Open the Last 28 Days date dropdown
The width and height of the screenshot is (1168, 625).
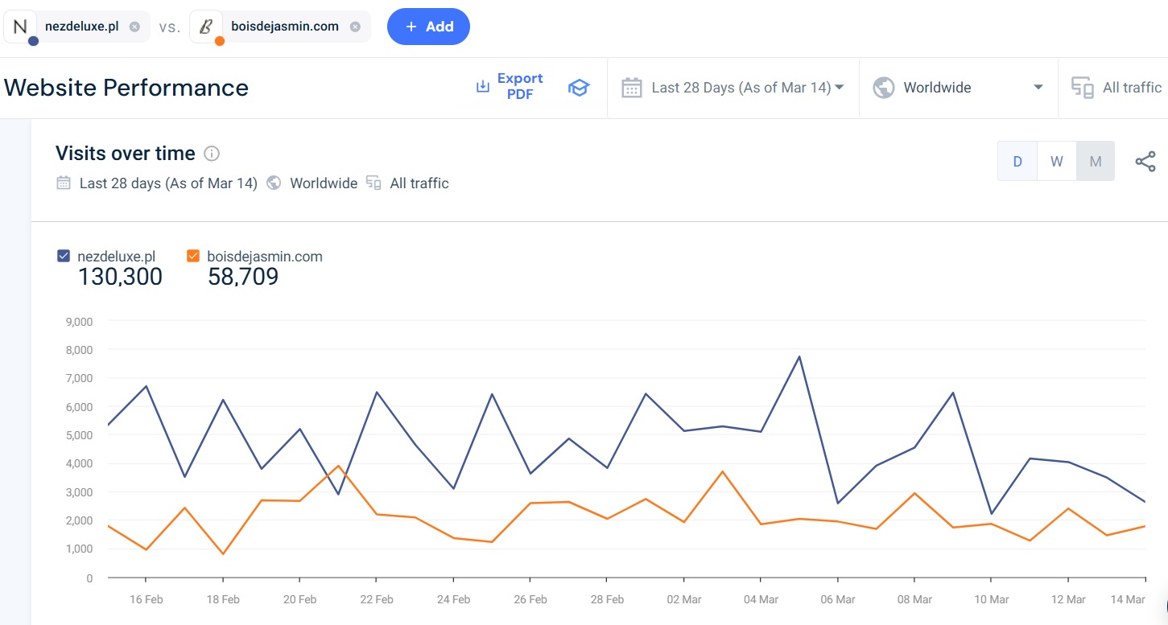coord(747,88)
